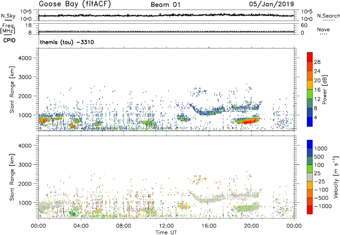Image resolution: width=340 pixels, height=235 pixels.
Task: Click "Slant Range [km]" label of velocity panel
Action: click(12, 177)
